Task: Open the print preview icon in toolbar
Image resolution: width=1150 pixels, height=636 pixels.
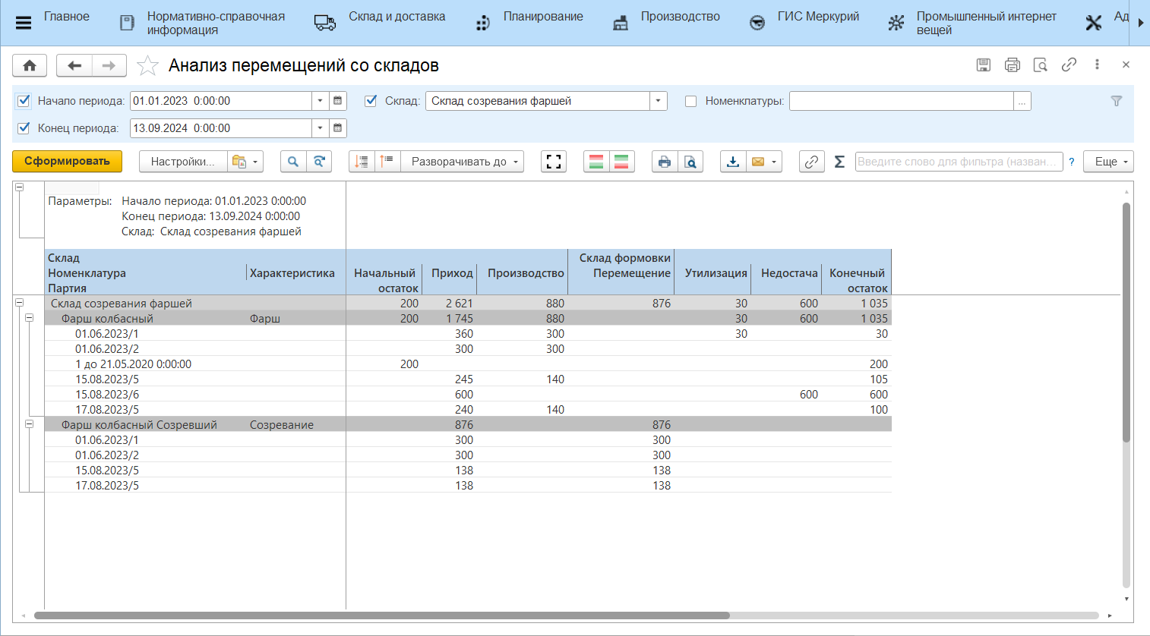Action: [690, 162]
